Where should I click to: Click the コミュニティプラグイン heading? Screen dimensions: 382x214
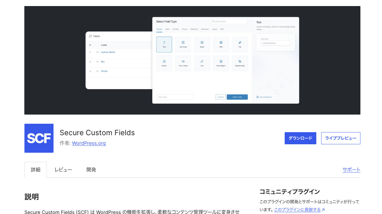(290, 192)
